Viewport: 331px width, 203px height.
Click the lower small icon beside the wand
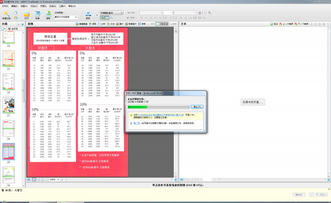pyautogui.click(x=16, y=18)
